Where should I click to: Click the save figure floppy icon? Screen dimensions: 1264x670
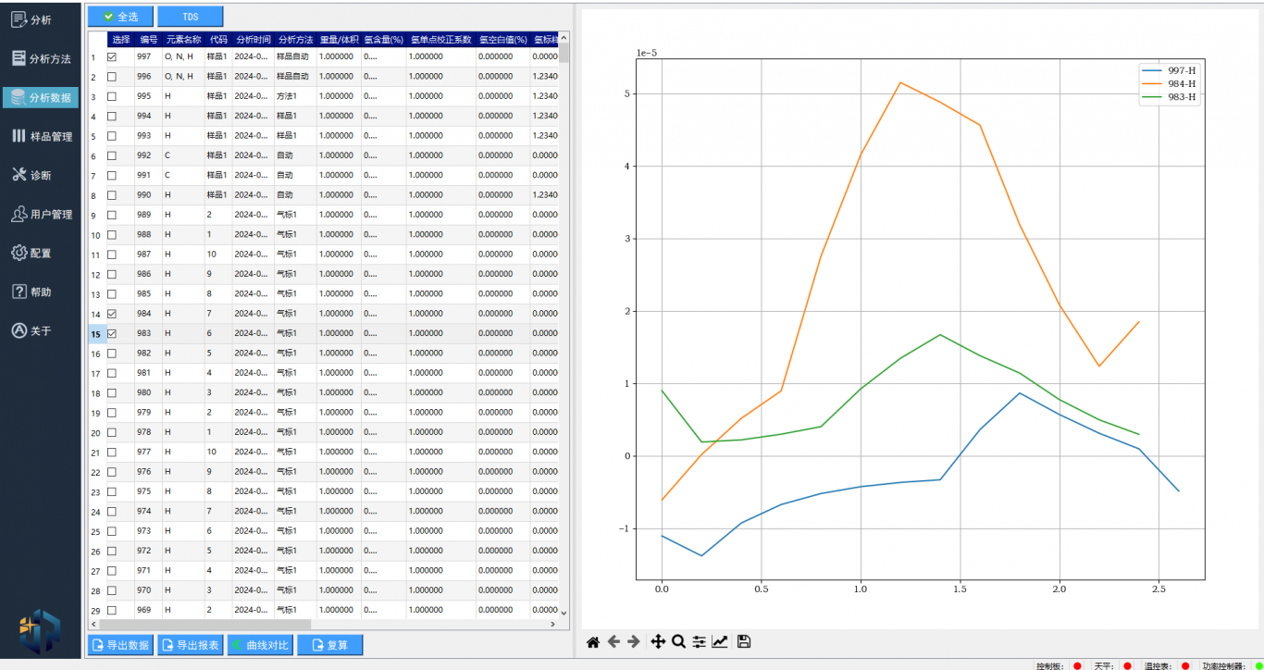coord(744,641)
